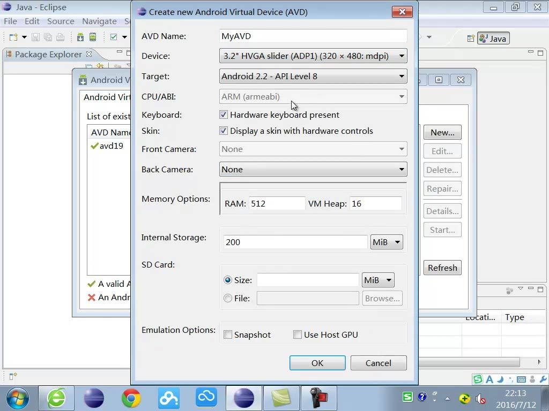Click New in the AVD Manager window

442,133
